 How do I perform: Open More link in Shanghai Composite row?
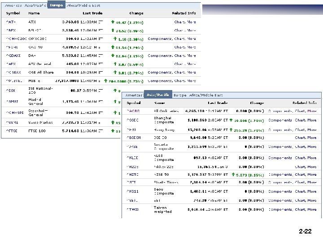(x=312, y=120)
